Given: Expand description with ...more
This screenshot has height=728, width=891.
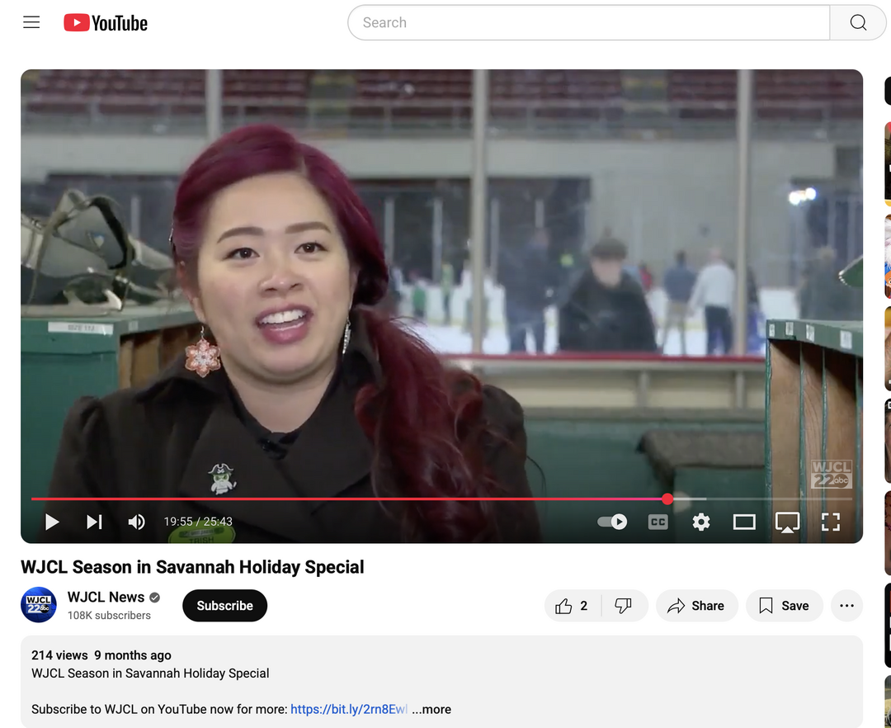Looking at the screenshot, I should [431, 709].
